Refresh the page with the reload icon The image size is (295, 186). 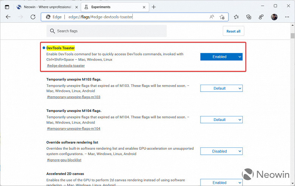point(33,17)
